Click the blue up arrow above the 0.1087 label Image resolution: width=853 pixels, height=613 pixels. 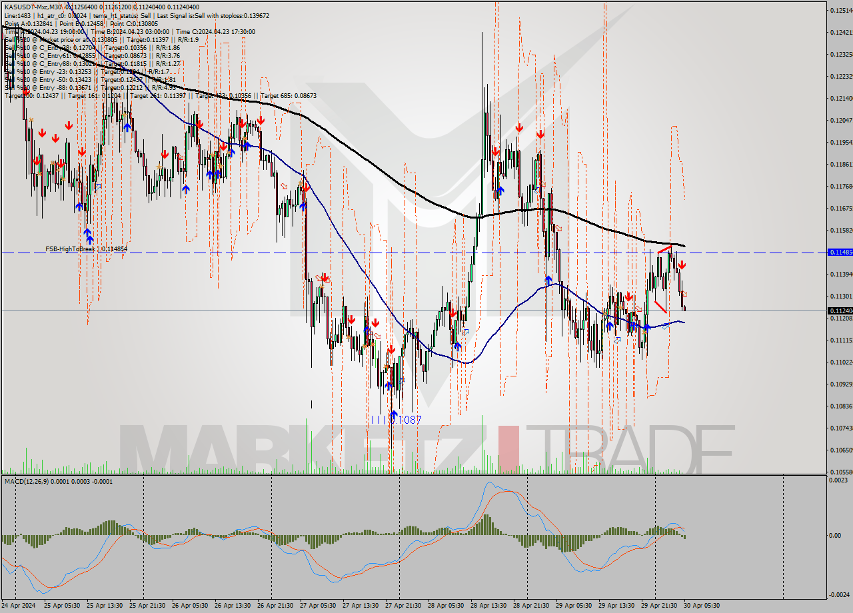coord(394,413)
